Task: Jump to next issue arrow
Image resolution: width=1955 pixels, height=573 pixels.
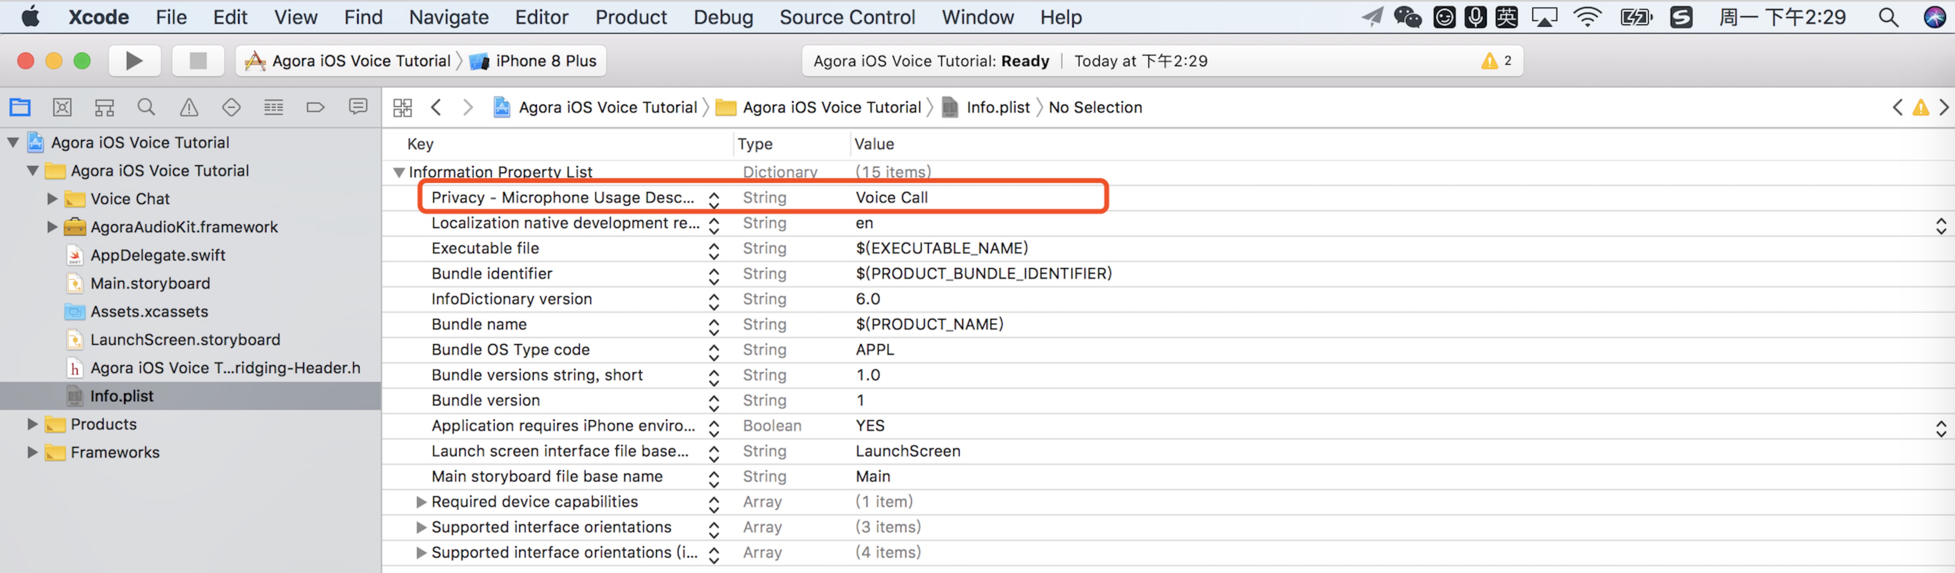Action: click(x=1944, y=108)
